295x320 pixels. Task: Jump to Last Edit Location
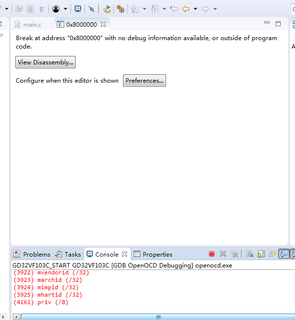coord(174,9)
